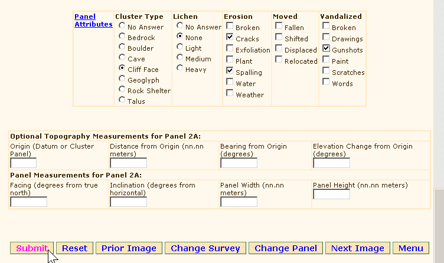444x263 pixels.
Task: Click the Submit button
Action: tap(32, 248)
